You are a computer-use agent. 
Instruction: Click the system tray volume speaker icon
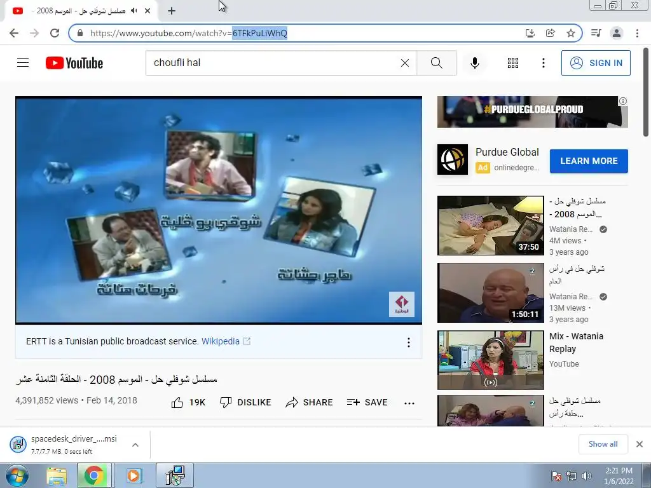[587, 476]
